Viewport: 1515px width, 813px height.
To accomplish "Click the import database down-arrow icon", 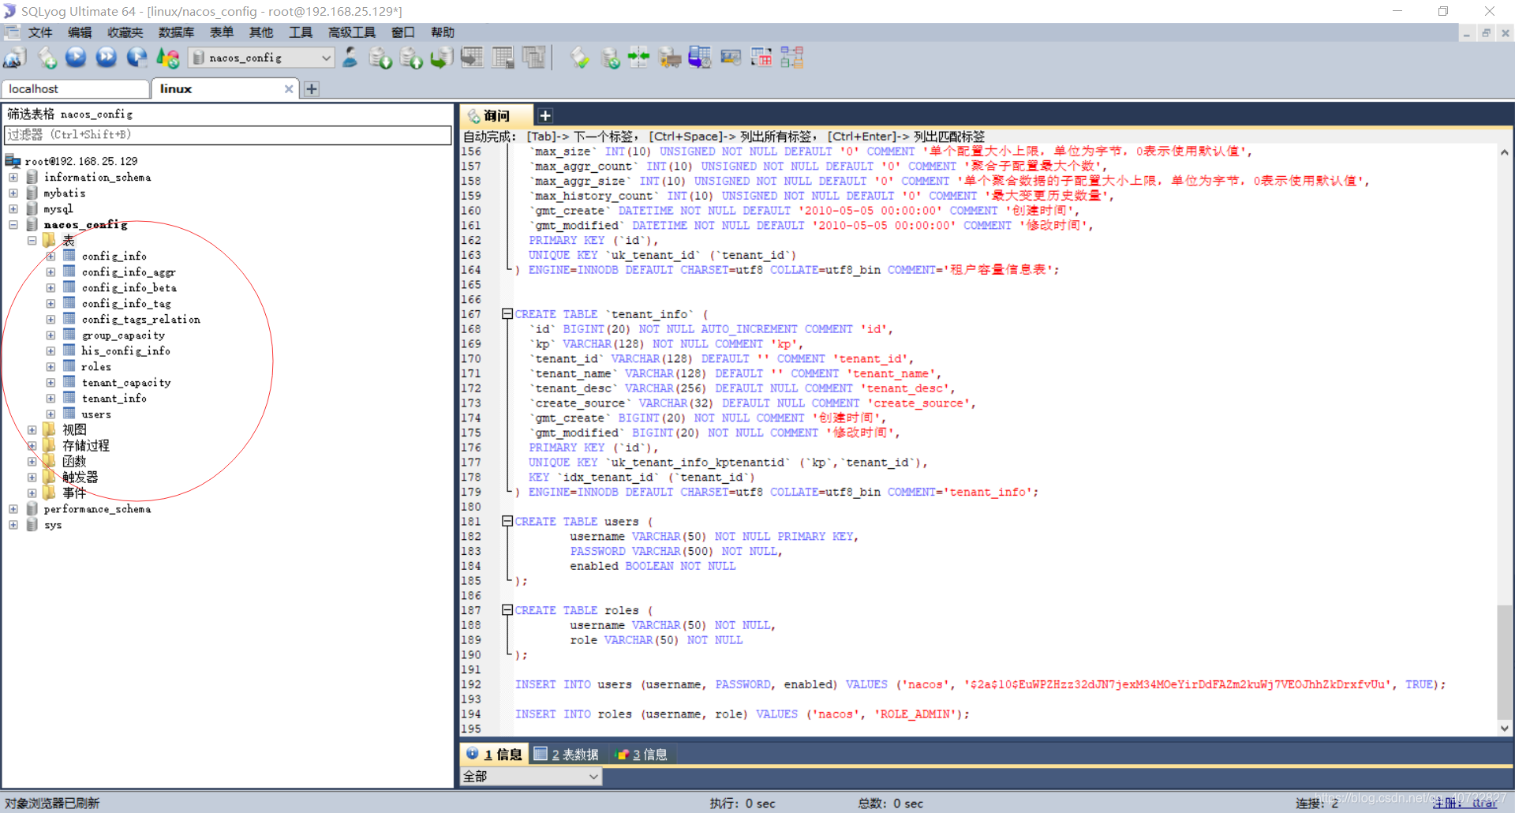I will point(380,58).
